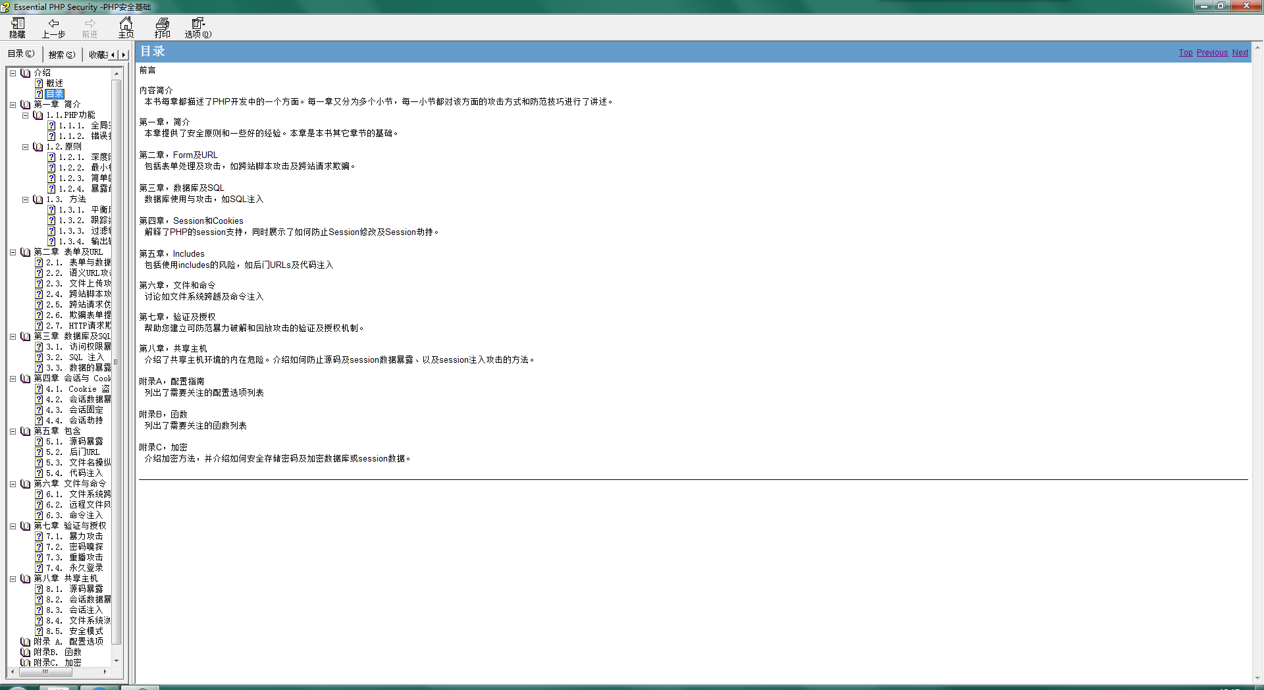Collapse the 介绍 tree node
The image size is (1264, 690).
[x=13, y=73]
